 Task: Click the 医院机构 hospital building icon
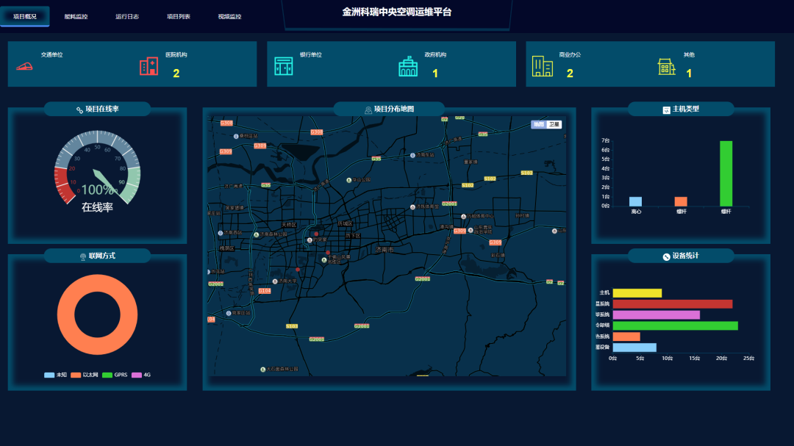click(149, 66)
